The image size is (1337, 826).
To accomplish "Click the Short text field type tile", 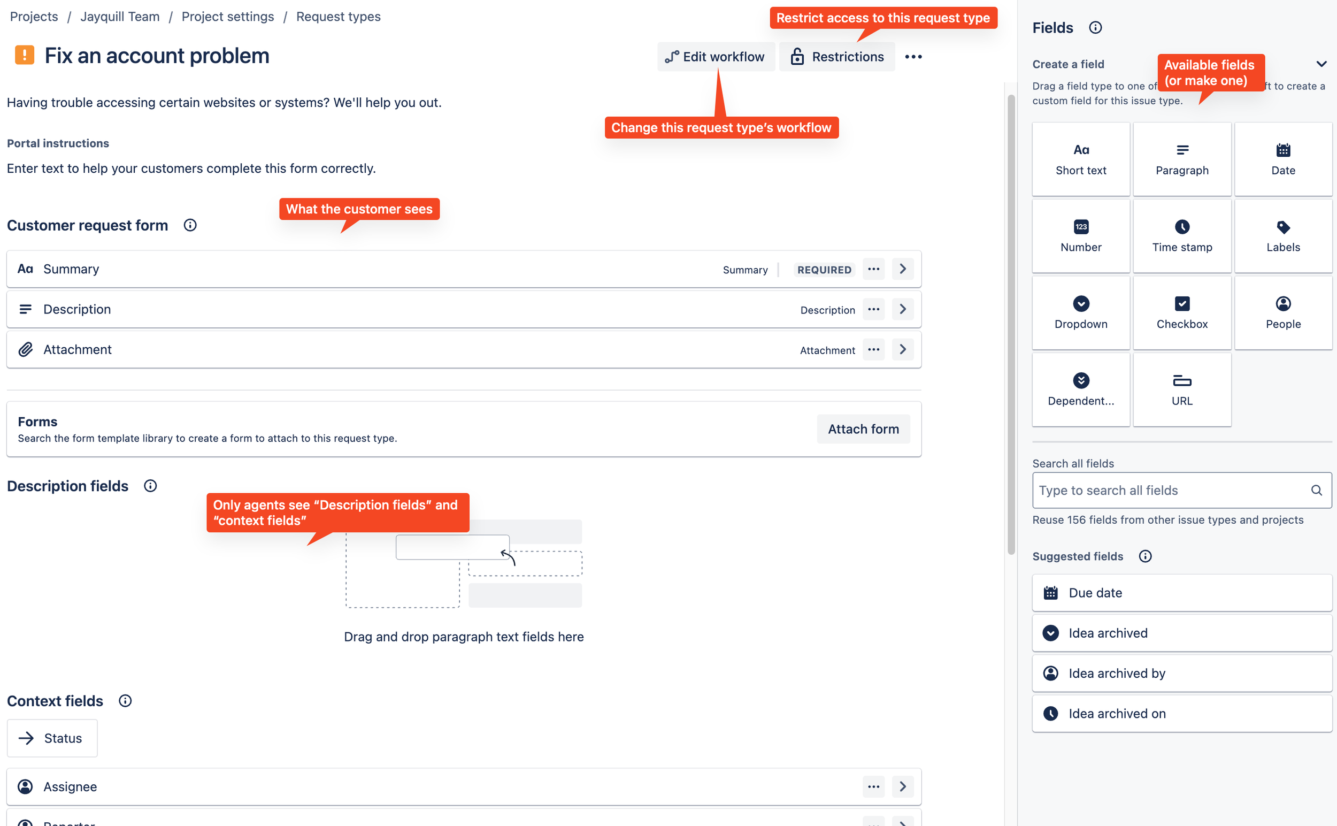I will point(1080,159).
